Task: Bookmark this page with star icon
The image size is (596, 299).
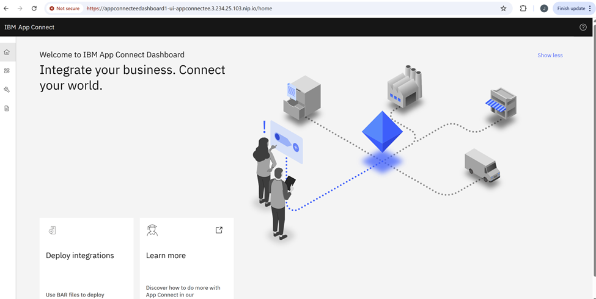Action: 503,9
